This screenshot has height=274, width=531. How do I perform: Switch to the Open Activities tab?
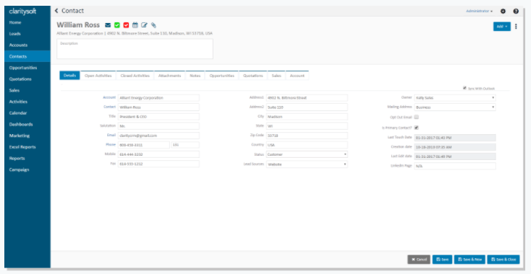tap(98, 76)
